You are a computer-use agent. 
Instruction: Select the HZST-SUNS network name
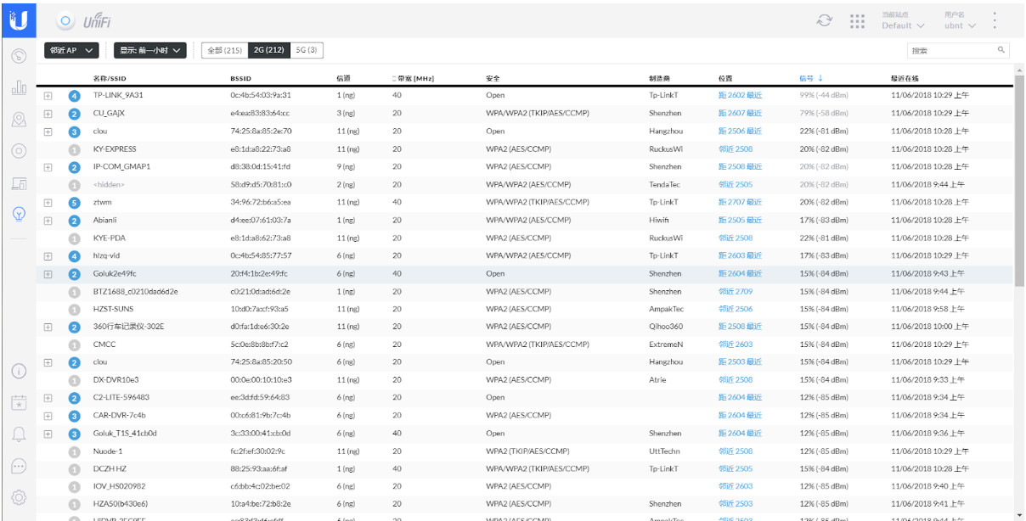coord(113,310)
